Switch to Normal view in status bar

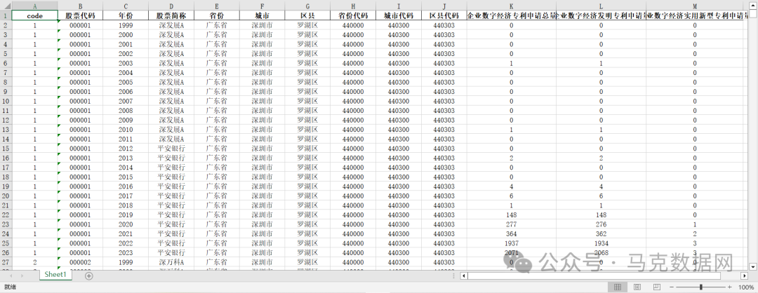coord(618,287)
